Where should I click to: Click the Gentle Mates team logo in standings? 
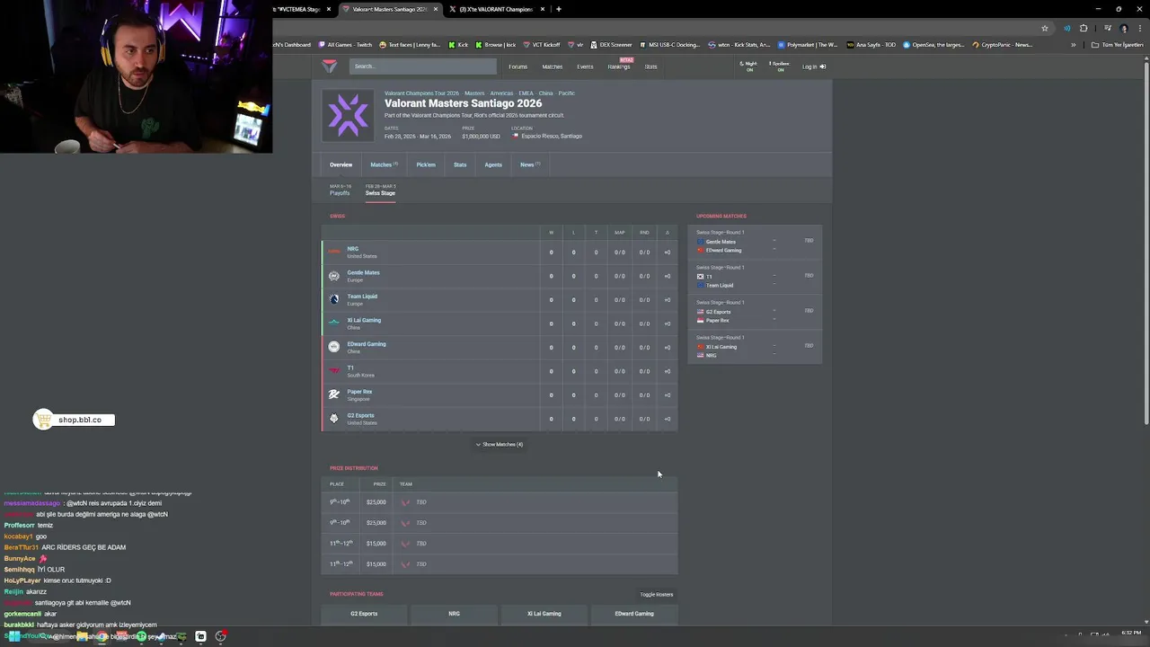point(334,276)
